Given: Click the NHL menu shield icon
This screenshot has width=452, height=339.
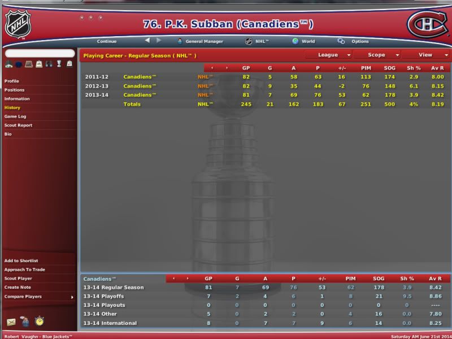Looking at the screenshot, I should (249, 41).
